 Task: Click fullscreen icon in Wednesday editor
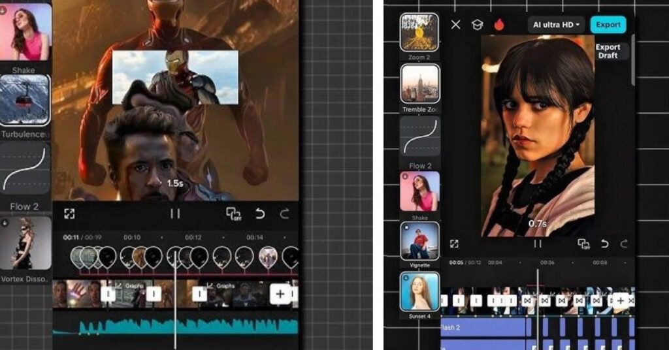coord(454,244)
